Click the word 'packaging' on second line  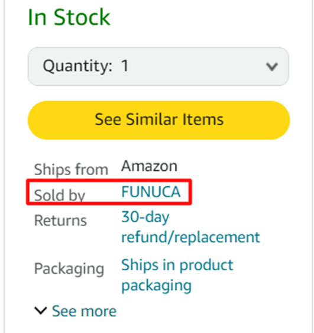click(157, 285)
